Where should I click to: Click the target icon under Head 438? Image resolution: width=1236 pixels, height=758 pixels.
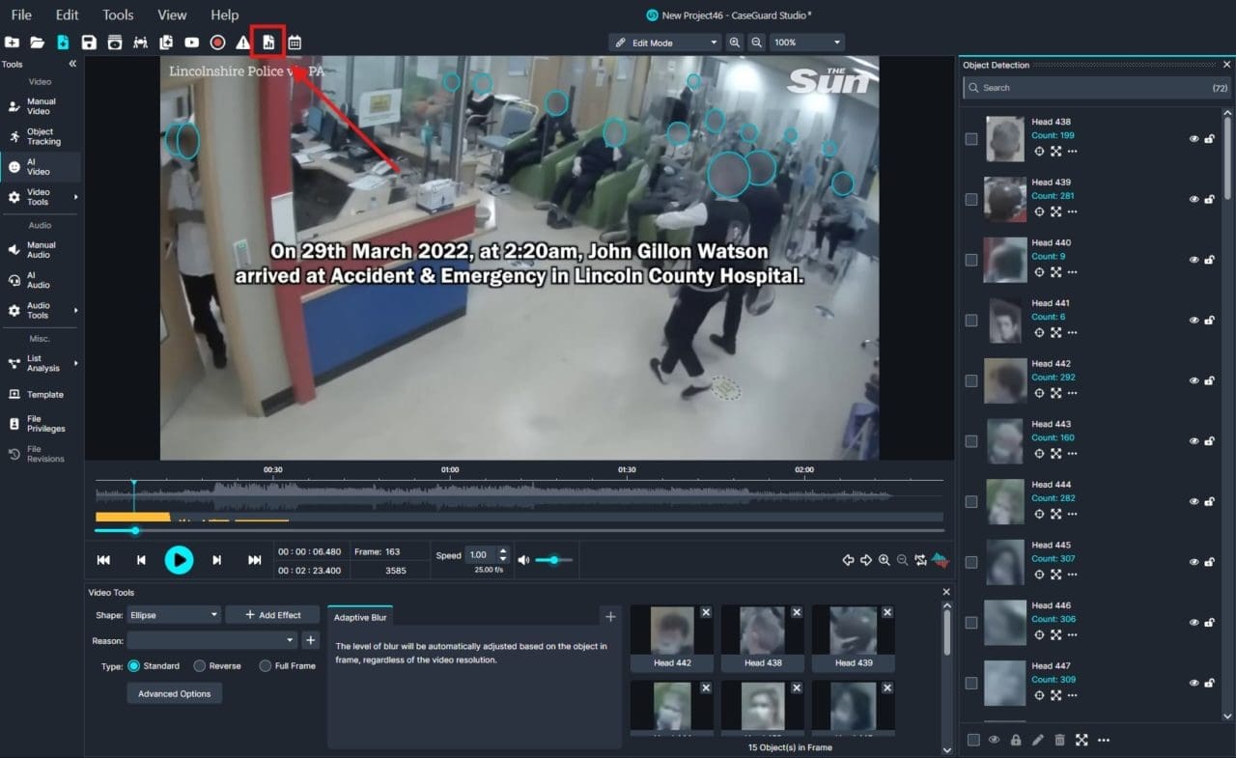point(1039,152)
